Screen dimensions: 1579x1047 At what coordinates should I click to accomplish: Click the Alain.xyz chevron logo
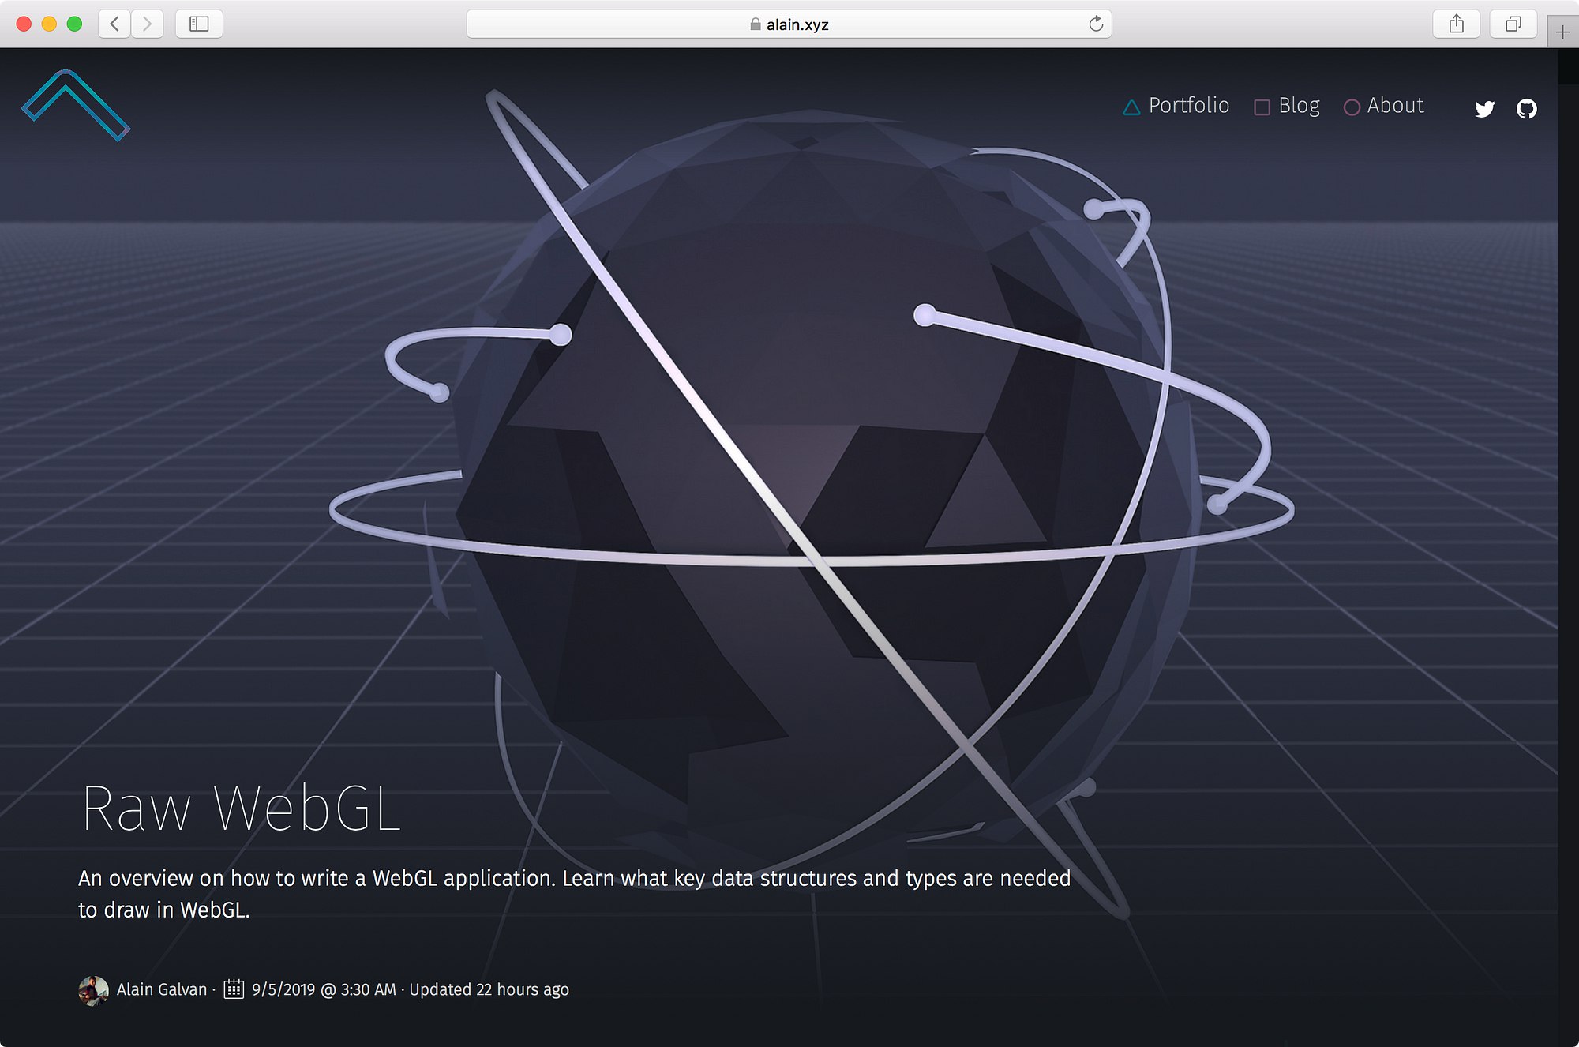[76, 106]
